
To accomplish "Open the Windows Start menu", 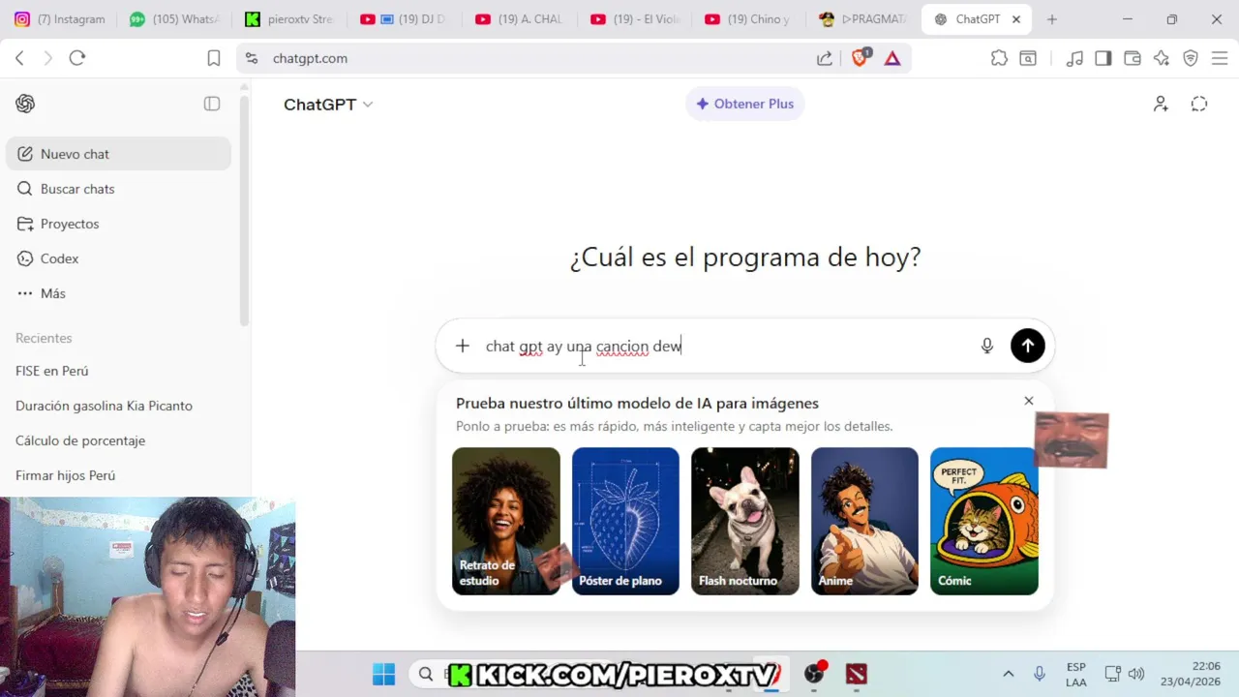I will pos(384,674).
